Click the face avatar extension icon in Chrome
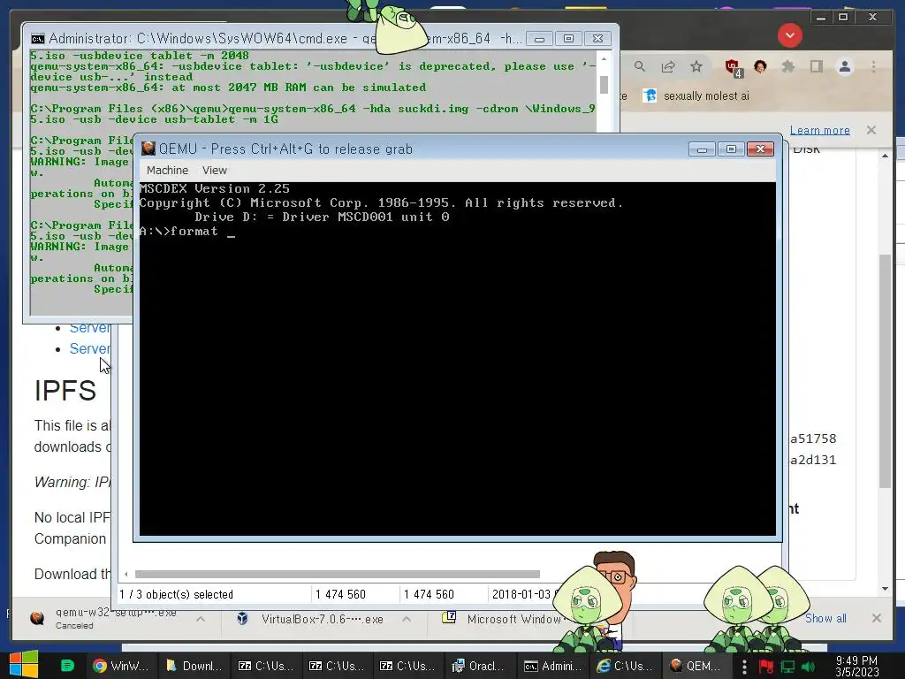The image size is (905, 679). coord(760,66)
